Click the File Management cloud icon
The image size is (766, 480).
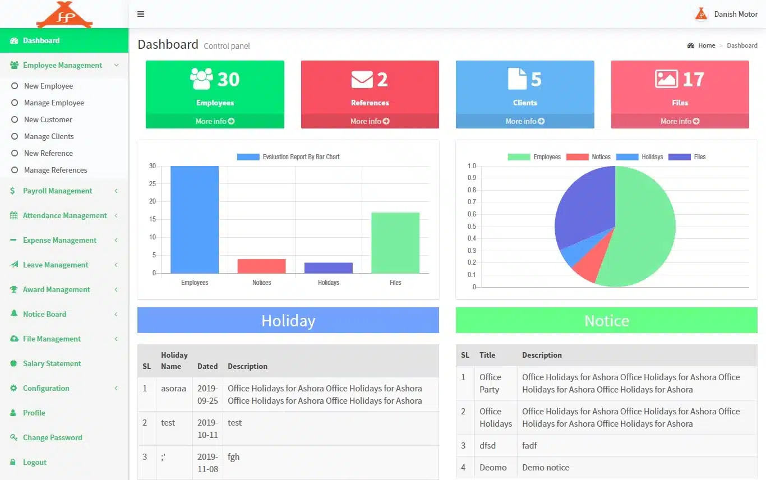coord(14,339)
